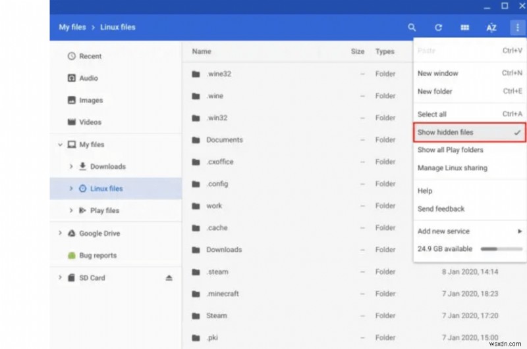This screenshot has height=349, width=527.
Task: Click the folder icon beside .wine32
Action: [196, 74]
